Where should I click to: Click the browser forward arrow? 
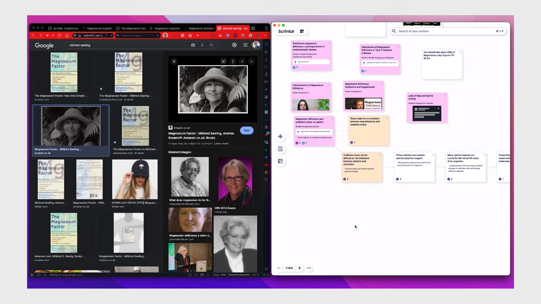point(40,36)
